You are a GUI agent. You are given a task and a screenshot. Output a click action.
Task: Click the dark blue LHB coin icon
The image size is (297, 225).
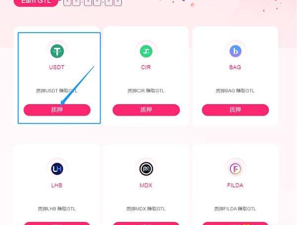[57, 169]
